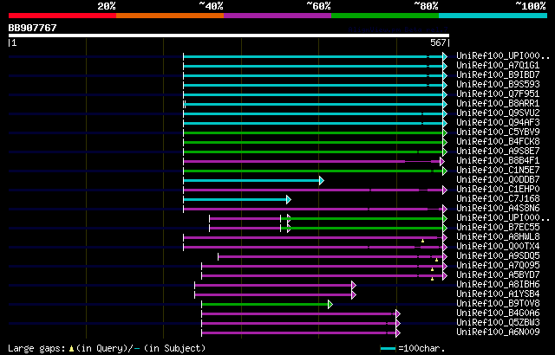Click the cyan arrowhead ending the Q0DDB7 alignment
This screenshot has width=555, height=355.
pos(322,180)
